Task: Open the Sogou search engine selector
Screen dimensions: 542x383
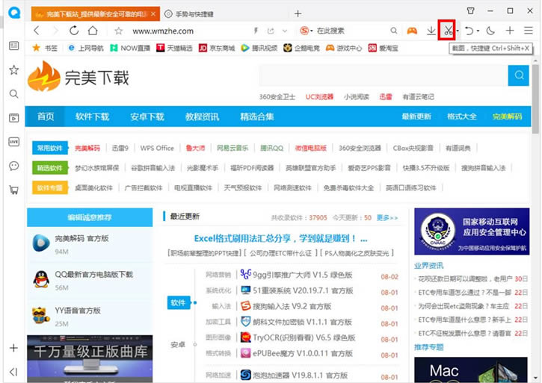Action: click(x=307, y=31)
